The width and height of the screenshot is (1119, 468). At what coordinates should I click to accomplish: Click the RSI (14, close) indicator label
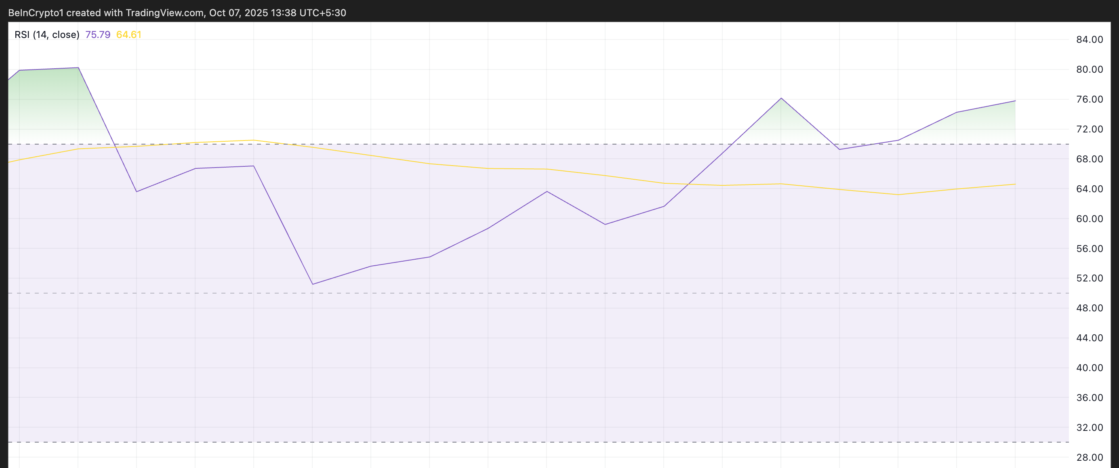[47, 35]
